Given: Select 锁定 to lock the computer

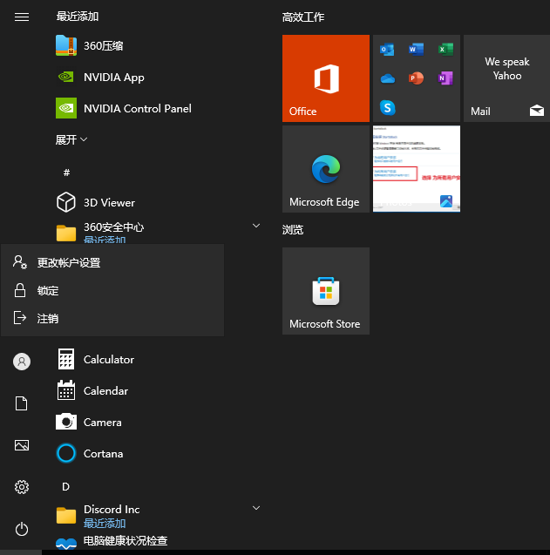Looking at the screenshot, I should (x=112, y=291).
